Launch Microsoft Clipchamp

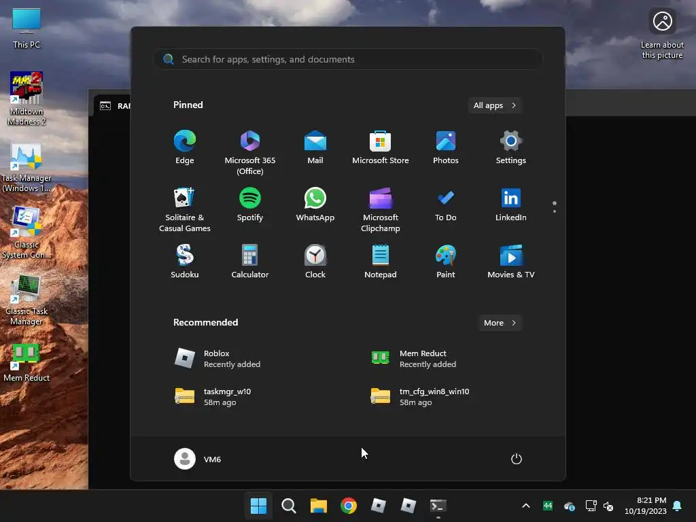click(381, 210)
